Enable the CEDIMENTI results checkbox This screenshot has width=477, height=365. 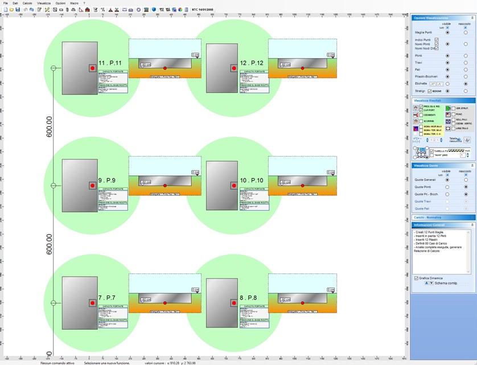[421, 114]
